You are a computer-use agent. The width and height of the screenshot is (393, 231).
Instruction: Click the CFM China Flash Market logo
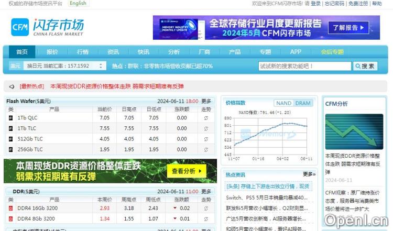[x=47, y=27]
